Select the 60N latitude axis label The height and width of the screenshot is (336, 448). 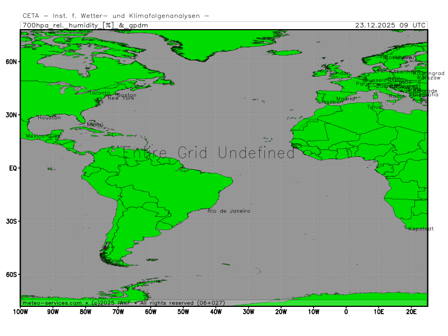tap(12, 62)
